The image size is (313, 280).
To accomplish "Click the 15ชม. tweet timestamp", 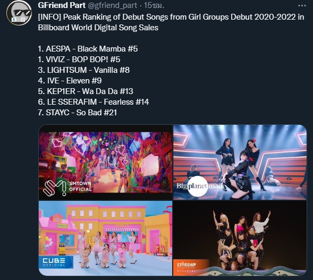I will pos(154,5).
